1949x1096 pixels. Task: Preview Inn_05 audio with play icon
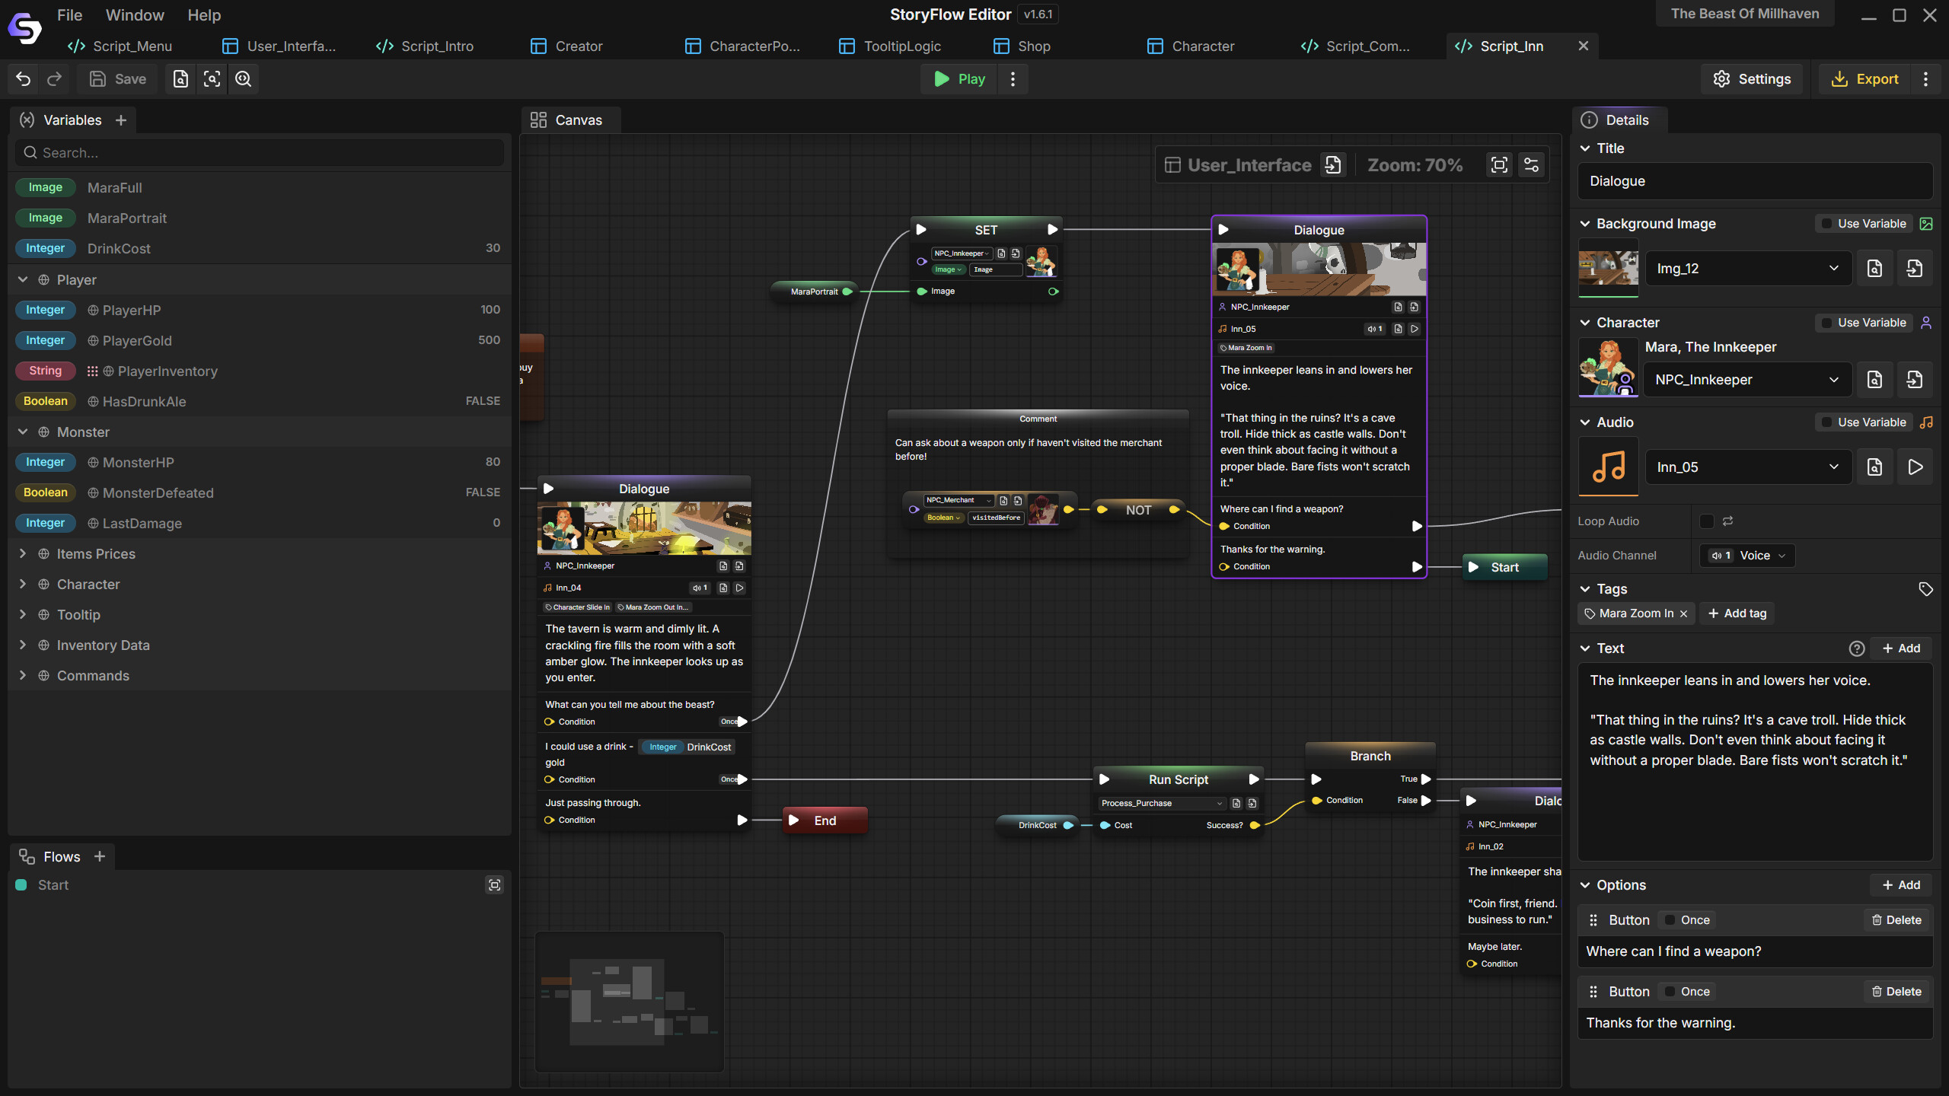tap(1915, 467)
